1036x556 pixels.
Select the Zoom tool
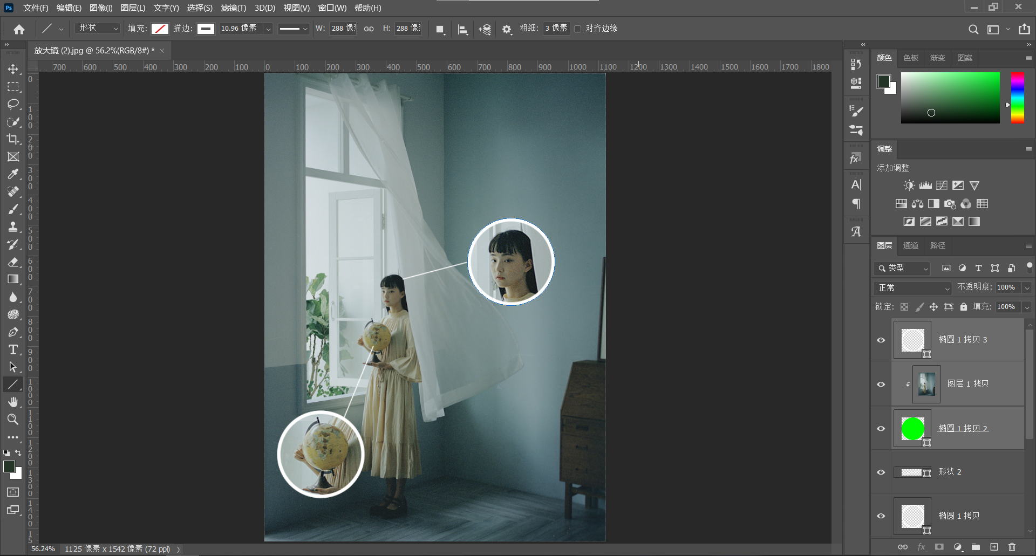click(13, 419)
